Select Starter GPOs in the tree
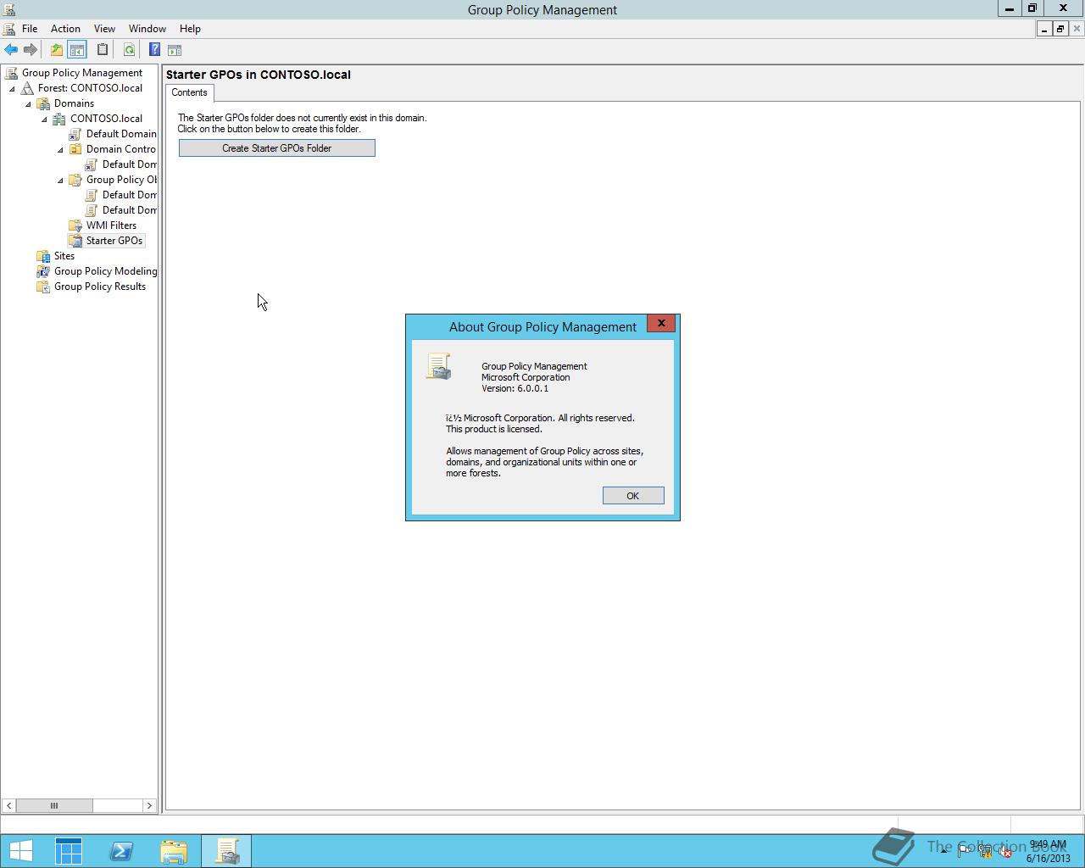 tap(114, 241)
